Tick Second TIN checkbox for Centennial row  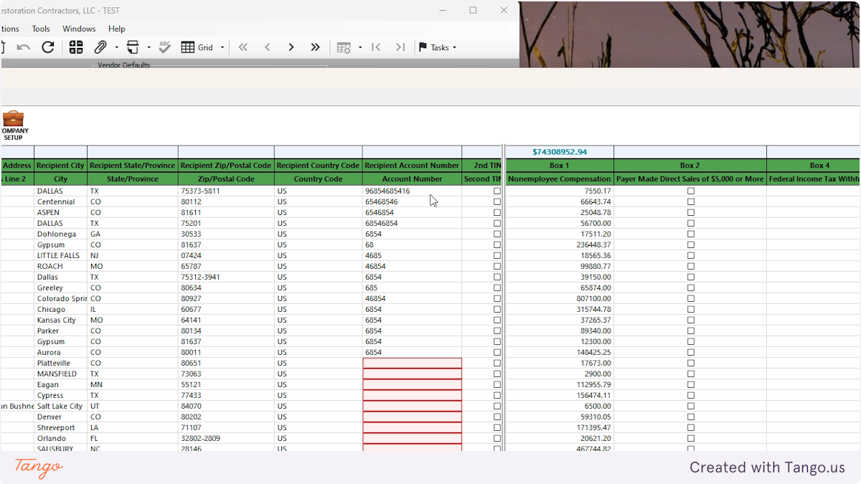click(x=497, y=201)
